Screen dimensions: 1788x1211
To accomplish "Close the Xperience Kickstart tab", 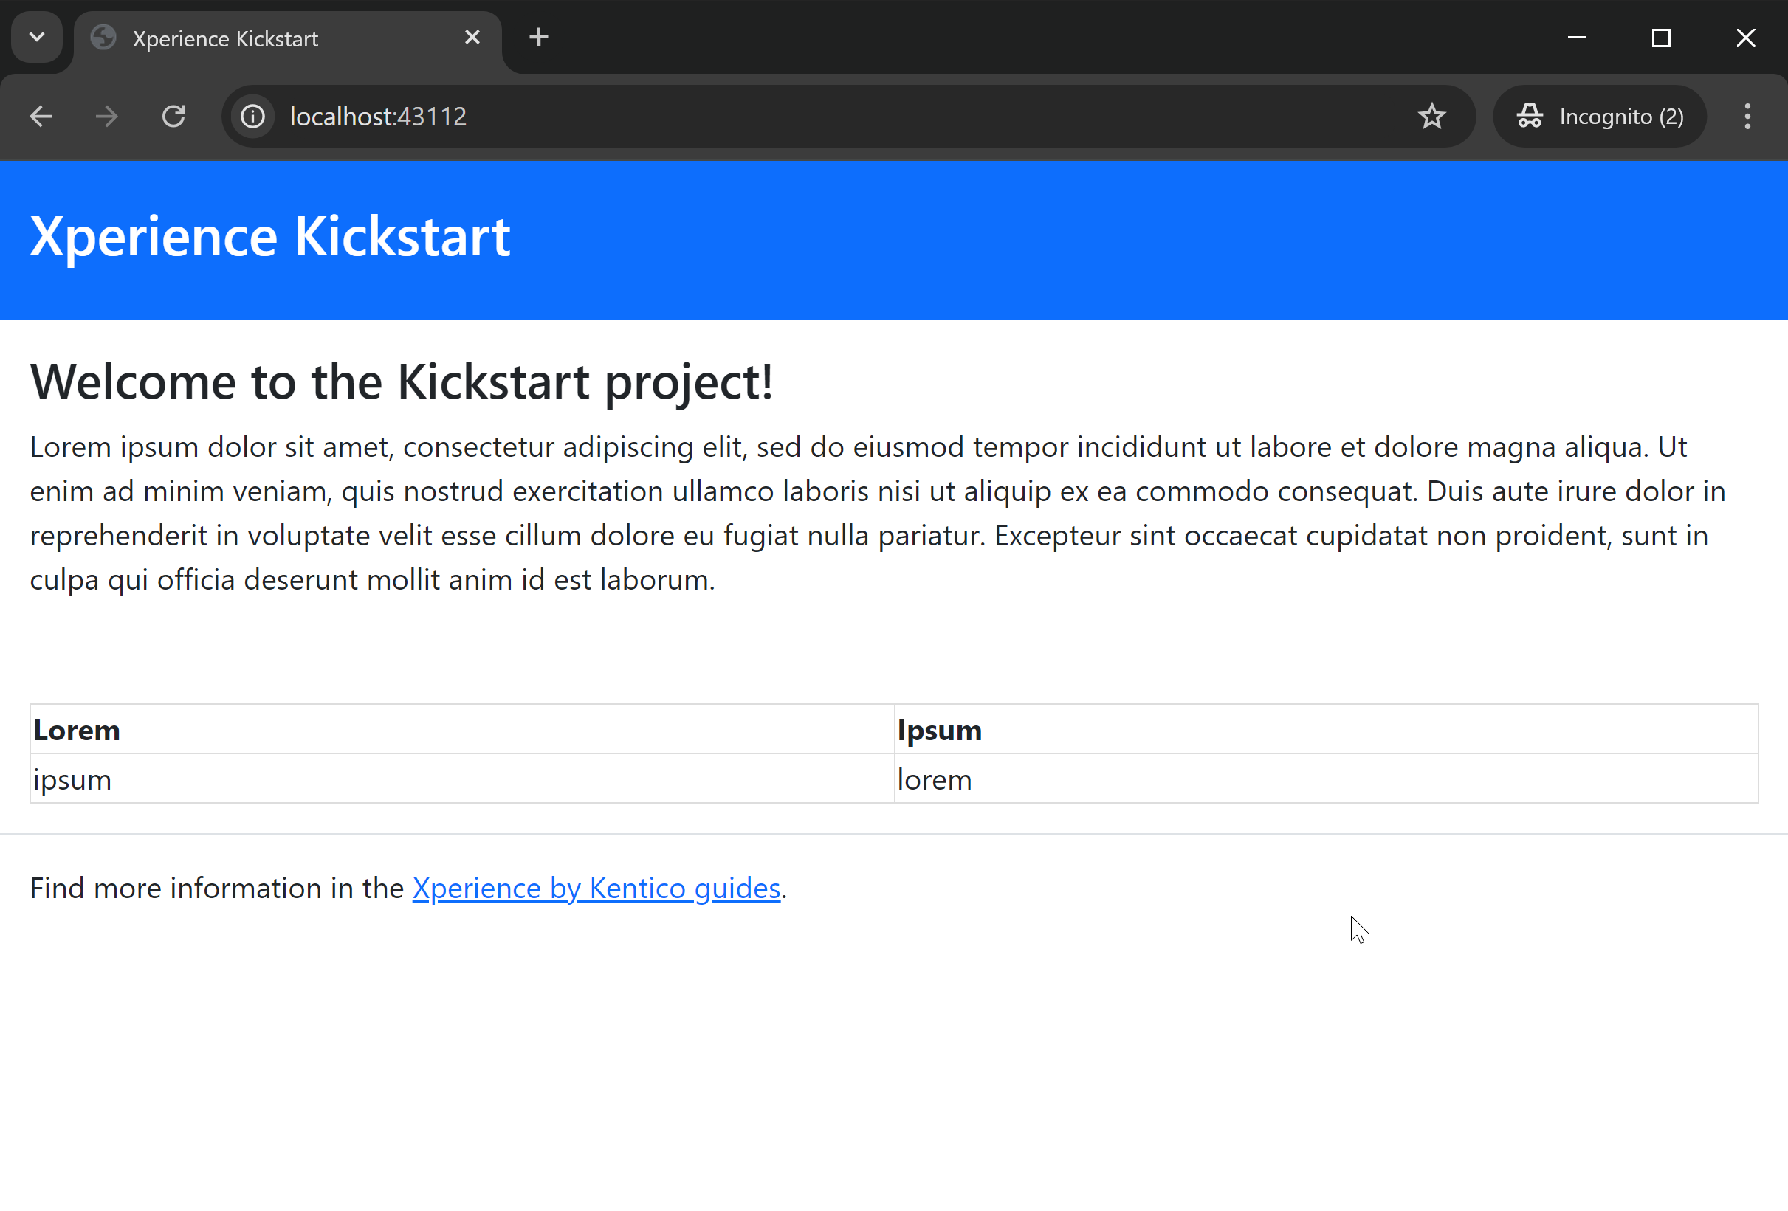I will (472, 38).
